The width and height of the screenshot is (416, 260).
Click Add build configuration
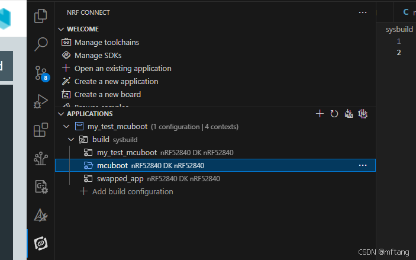(133, 191)
